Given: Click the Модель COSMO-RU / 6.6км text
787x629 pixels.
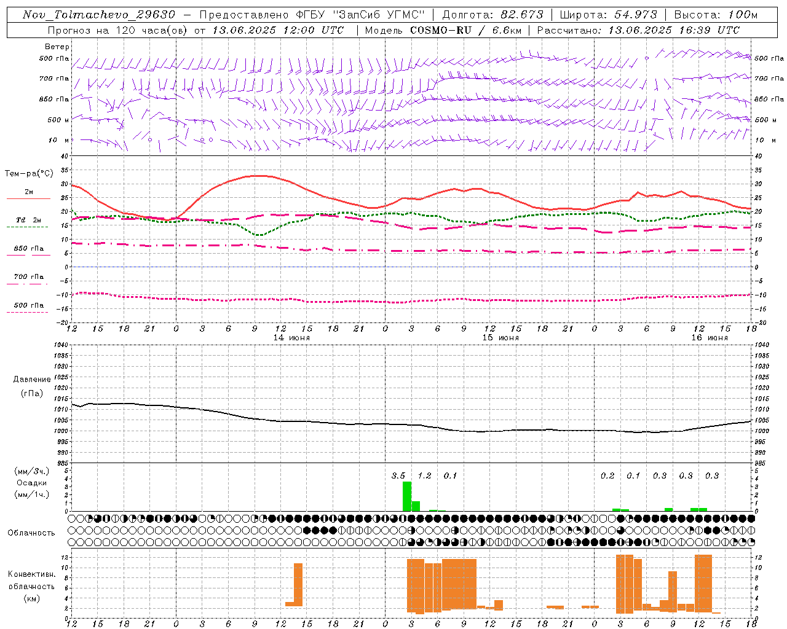Looking at the screenshot, I should (x=443, y=30).
